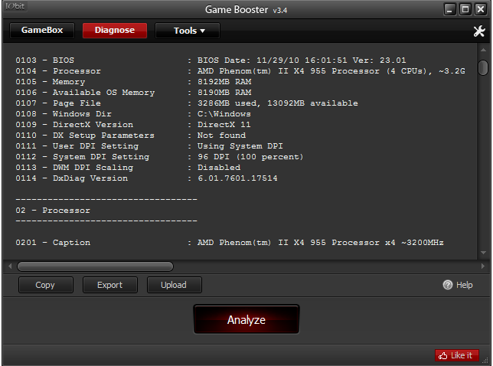This screenshot has height=366, width=493.
Task: Click the value "96 DPI (100 percent)"
Action: click(x=250, y=156)
